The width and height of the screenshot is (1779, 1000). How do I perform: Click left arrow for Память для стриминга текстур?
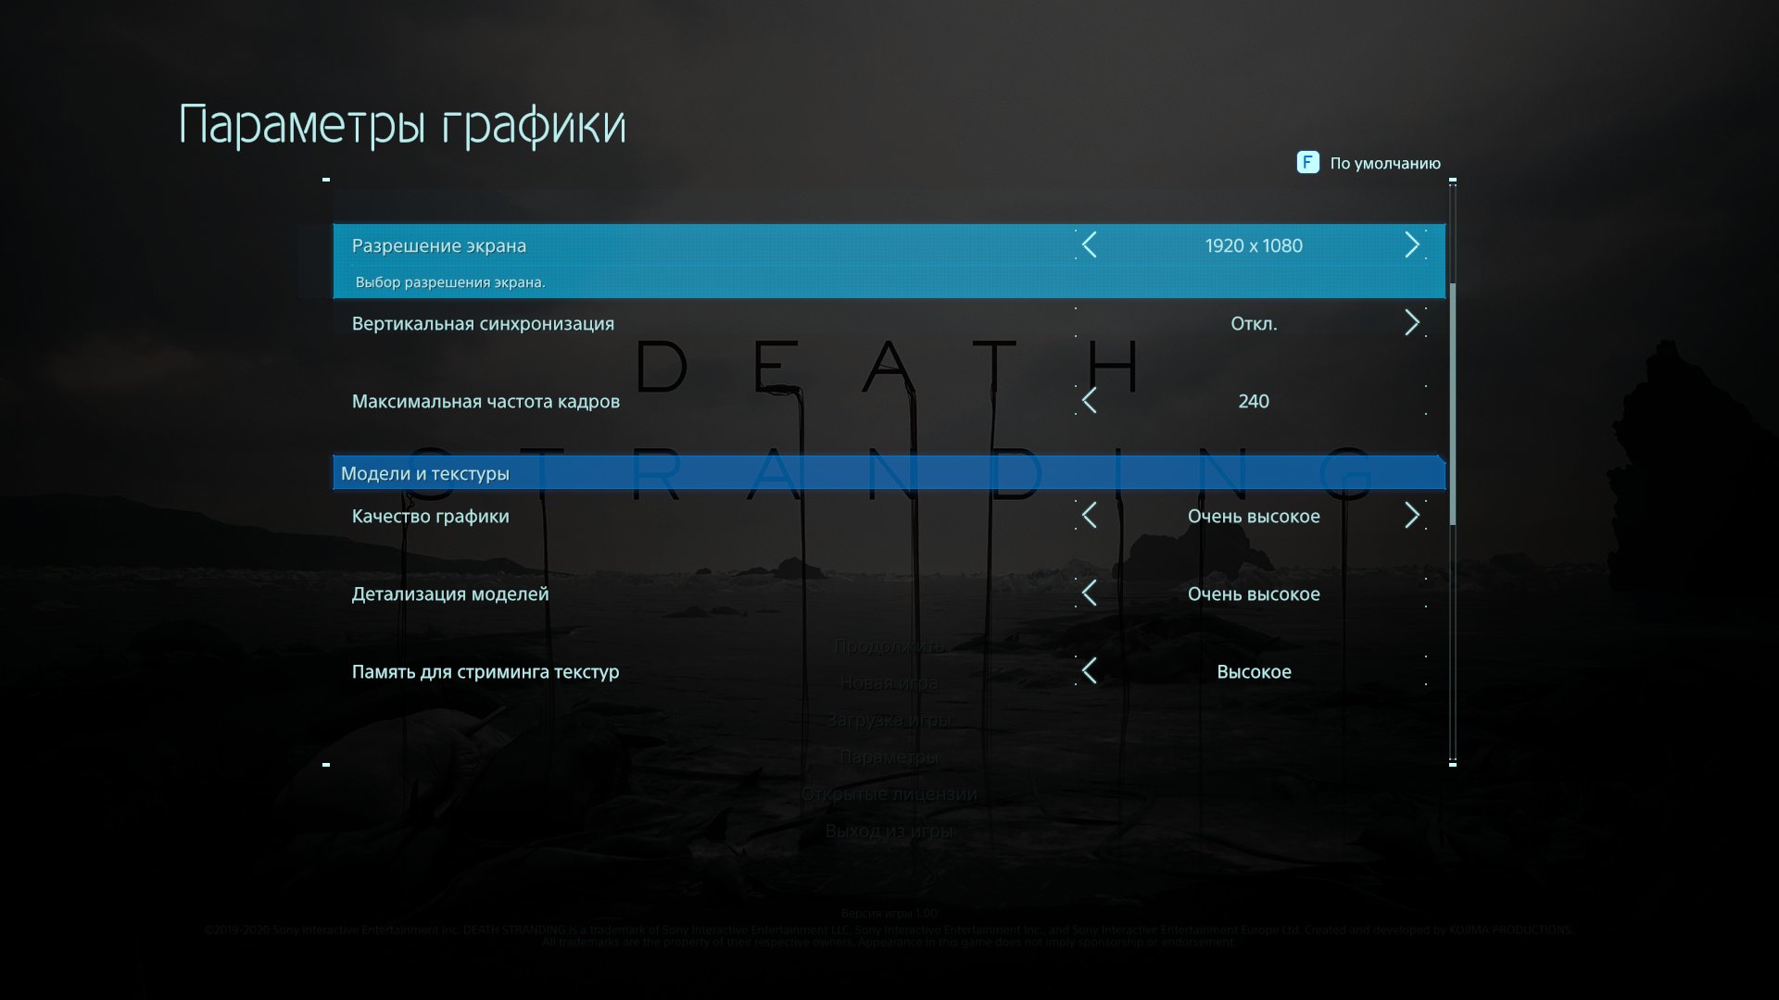pos(1090,671)
